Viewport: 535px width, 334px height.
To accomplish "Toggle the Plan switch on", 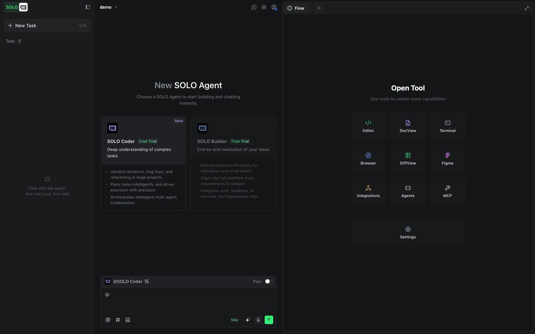I will [x=267, y=281].
